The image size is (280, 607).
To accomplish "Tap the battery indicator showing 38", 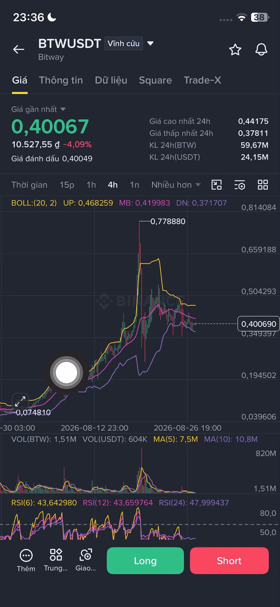I will pyautogui.click(x=260, y=17).
